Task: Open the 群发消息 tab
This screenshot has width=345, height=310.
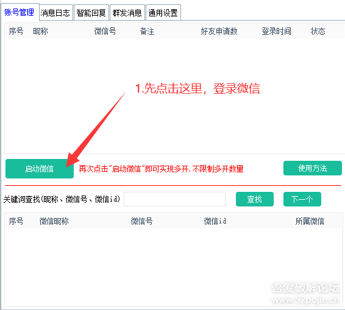Action: 127,13
